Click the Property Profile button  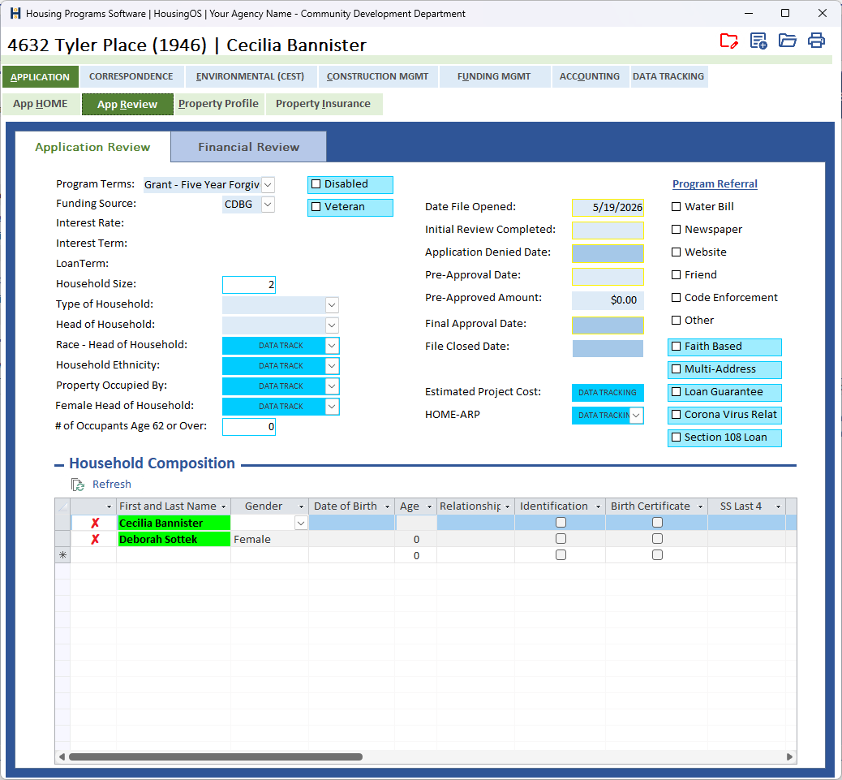click(218, 104)
